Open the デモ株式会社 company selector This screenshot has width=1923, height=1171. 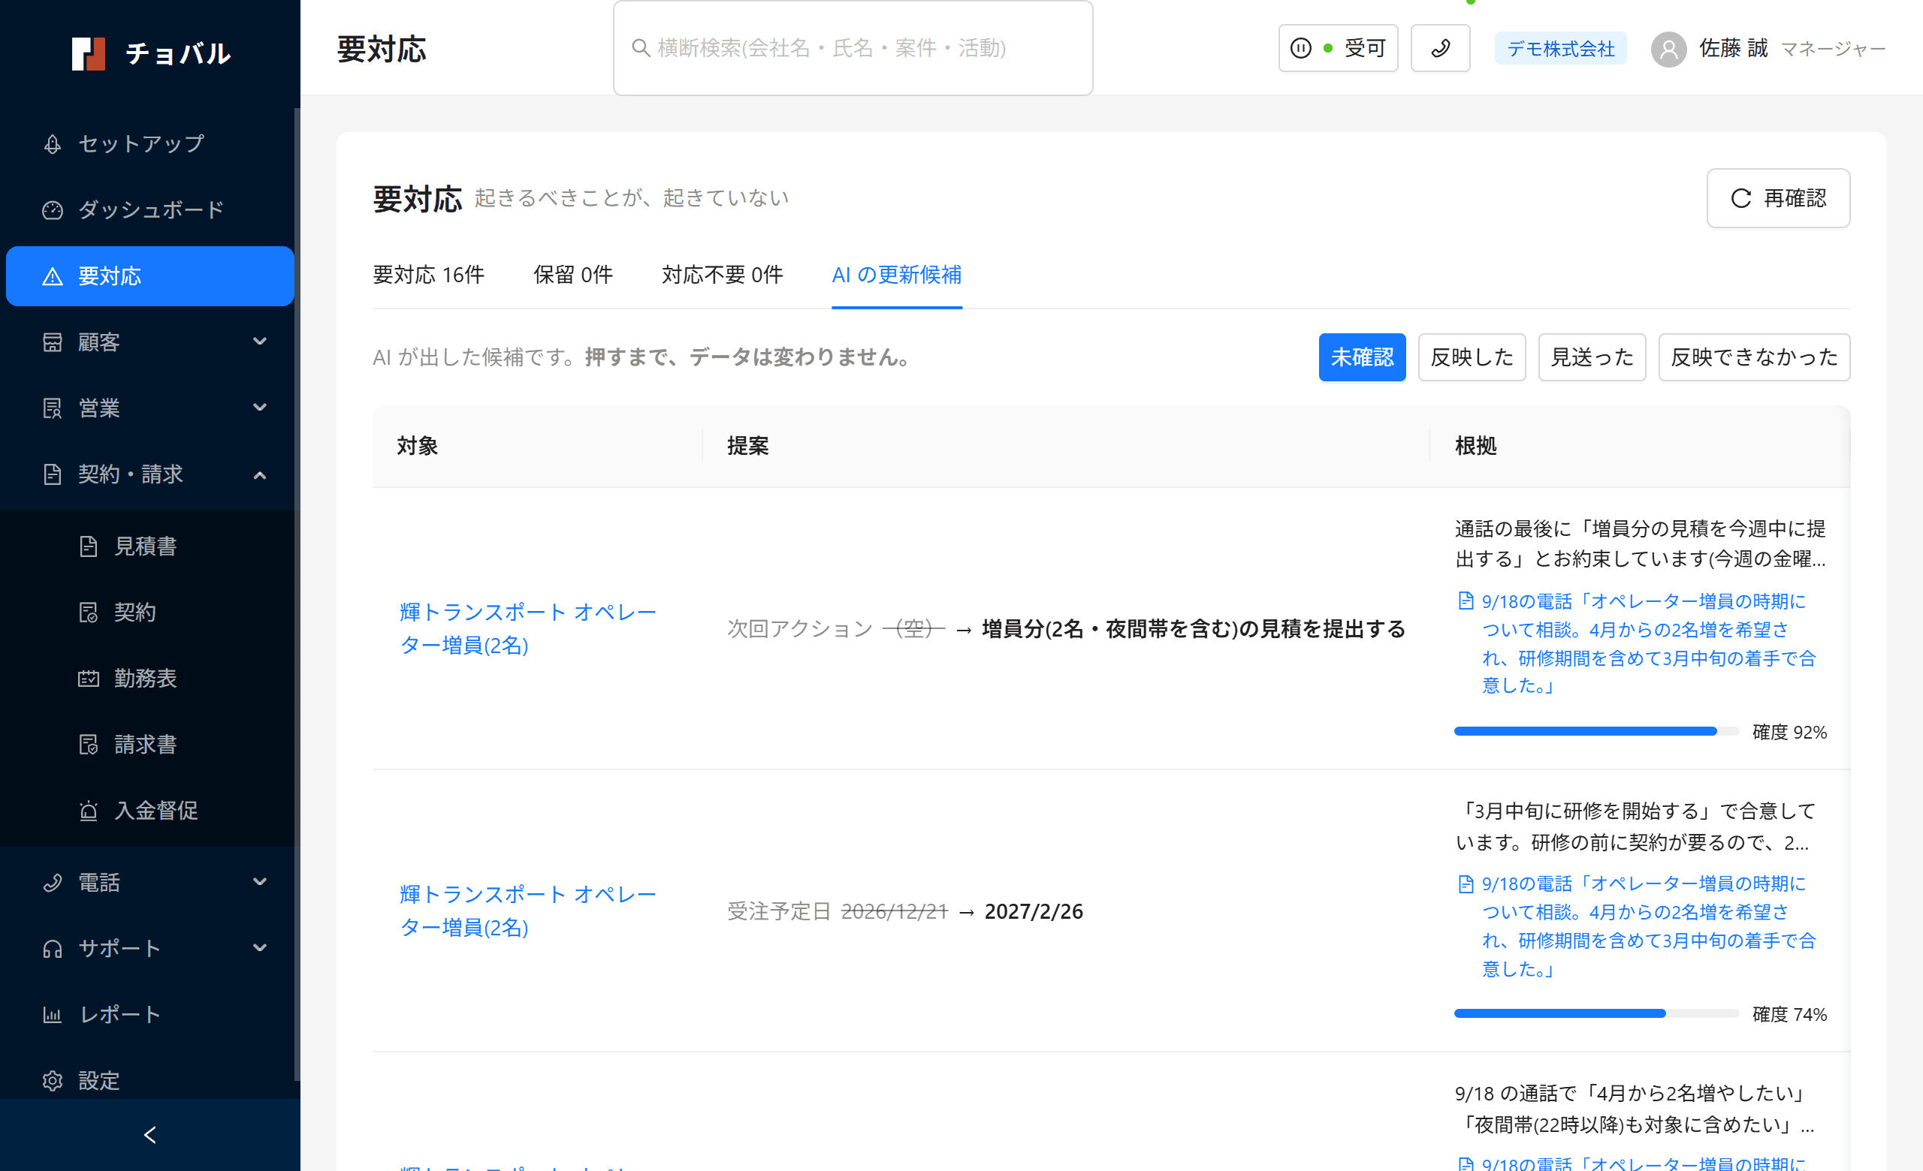[x=1560, y=48]
